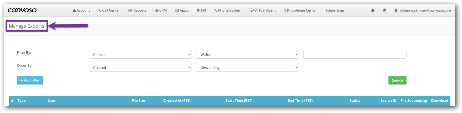Image resolution: width=462 pixels, height=113 pixels.
Task: Expand the Descending sort order dropdown
Action: tap(248, 67)
